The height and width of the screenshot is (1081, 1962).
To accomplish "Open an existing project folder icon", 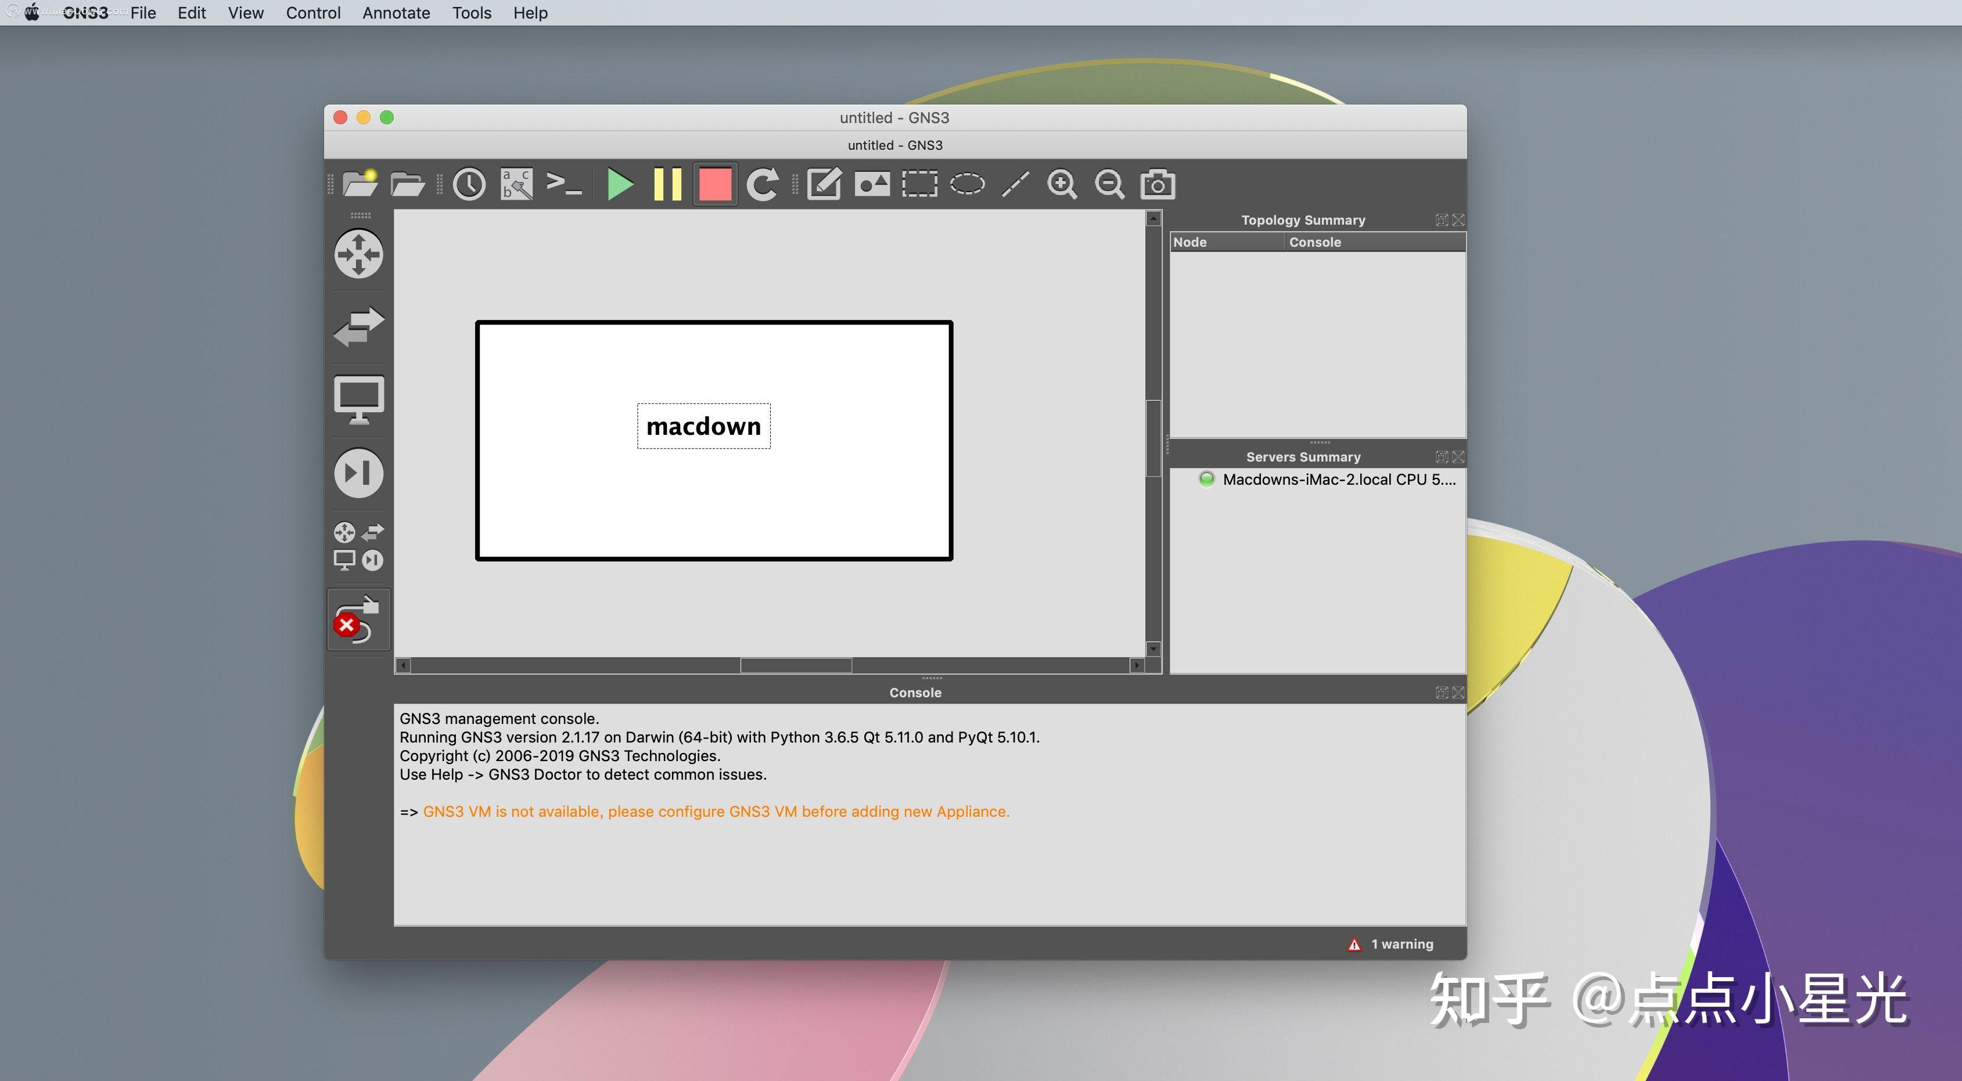I will coord(408,184).
